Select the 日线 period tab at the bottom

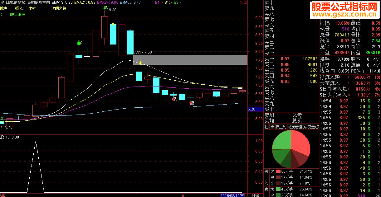pyautogui.click(x=255, y=195)
